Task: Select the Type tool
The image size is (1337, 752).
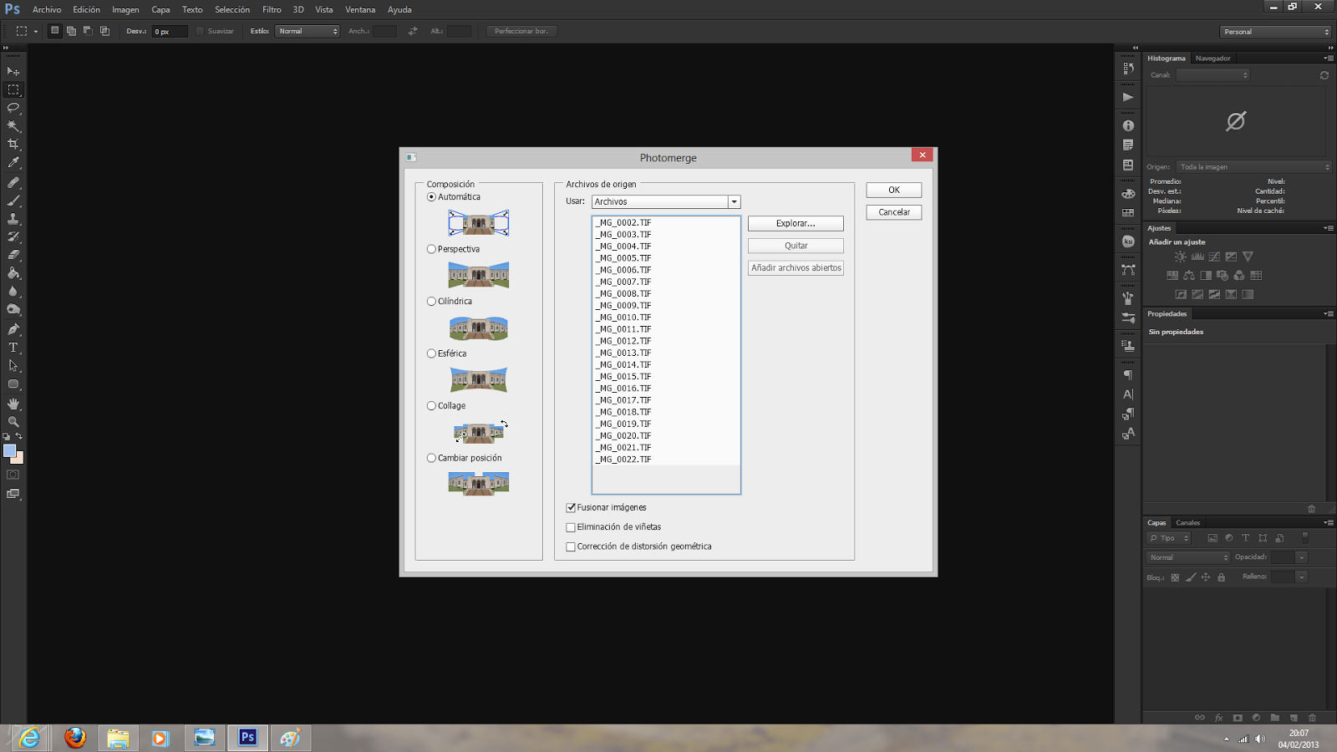Action: (x=13, y=348)
